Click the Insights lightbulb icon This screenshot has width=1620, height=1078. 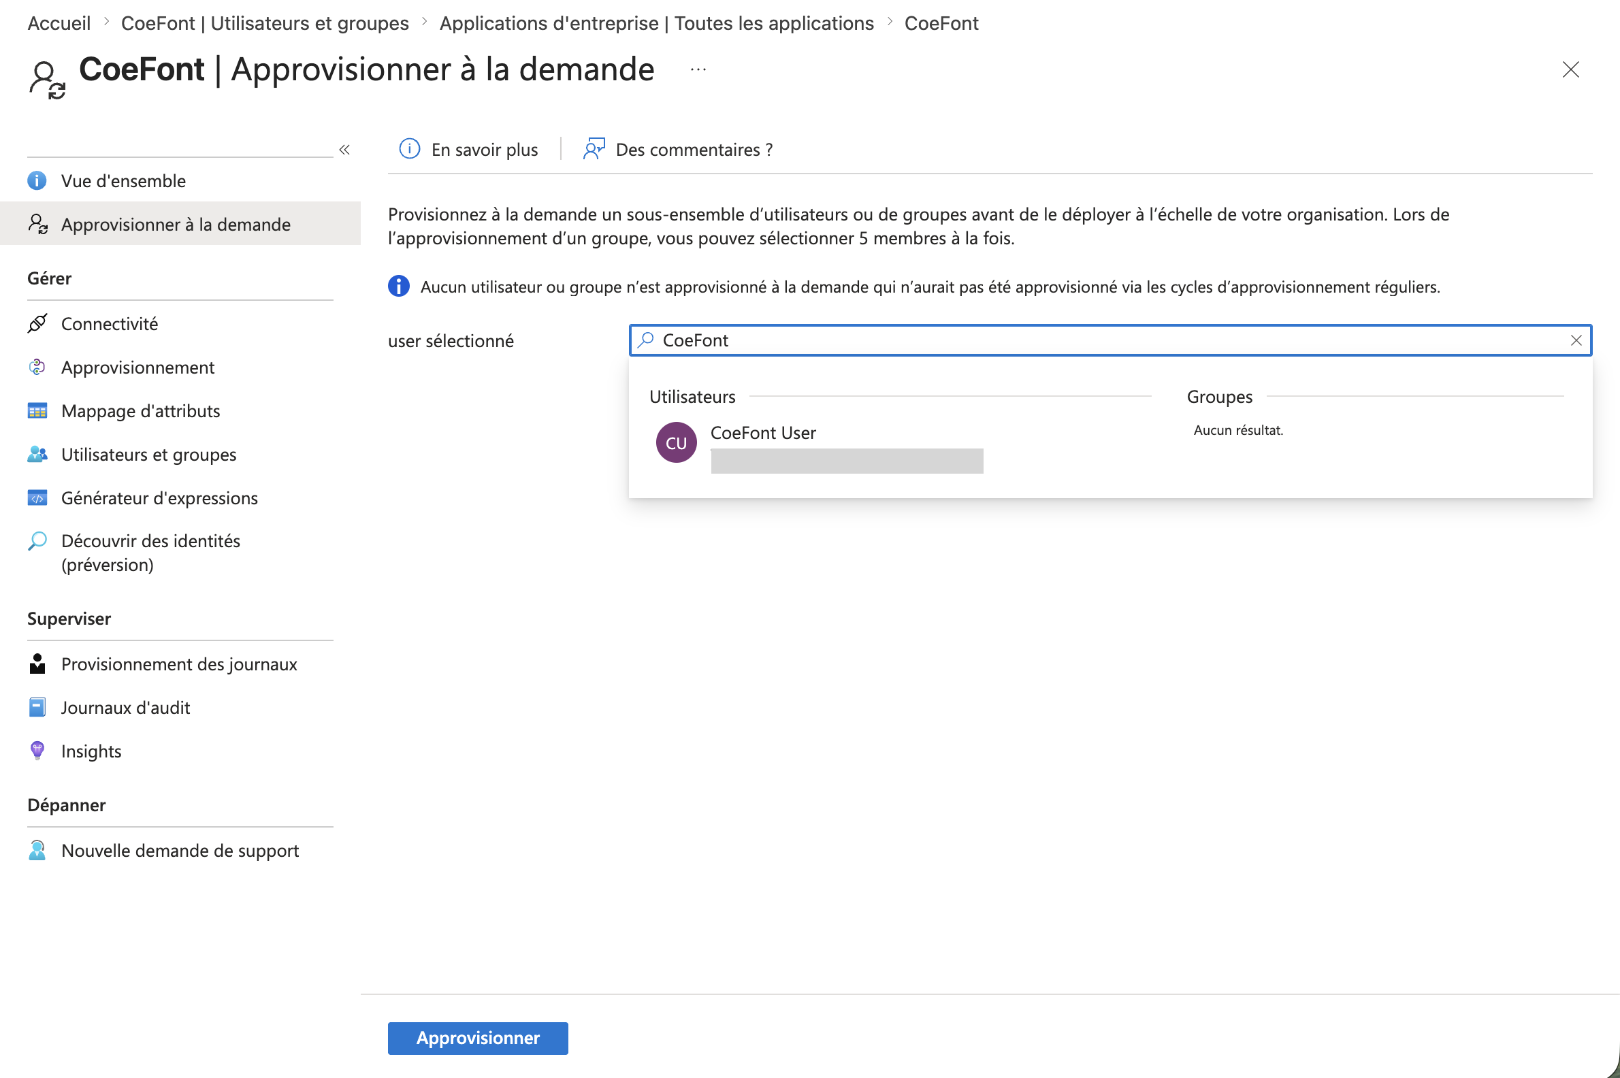[x=37, y=751]
